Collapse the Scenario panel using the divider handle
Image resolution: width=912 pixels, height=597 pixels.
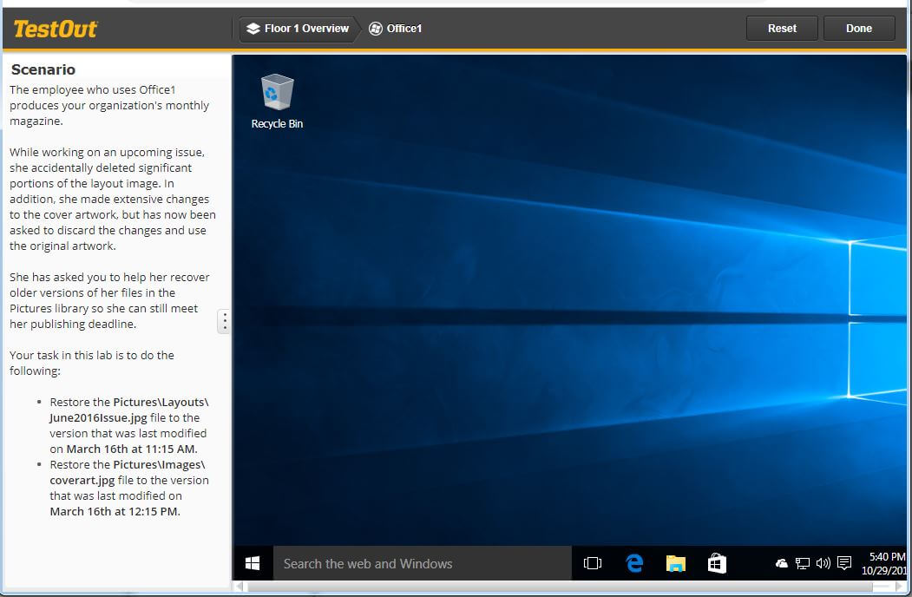click(224, 321)
